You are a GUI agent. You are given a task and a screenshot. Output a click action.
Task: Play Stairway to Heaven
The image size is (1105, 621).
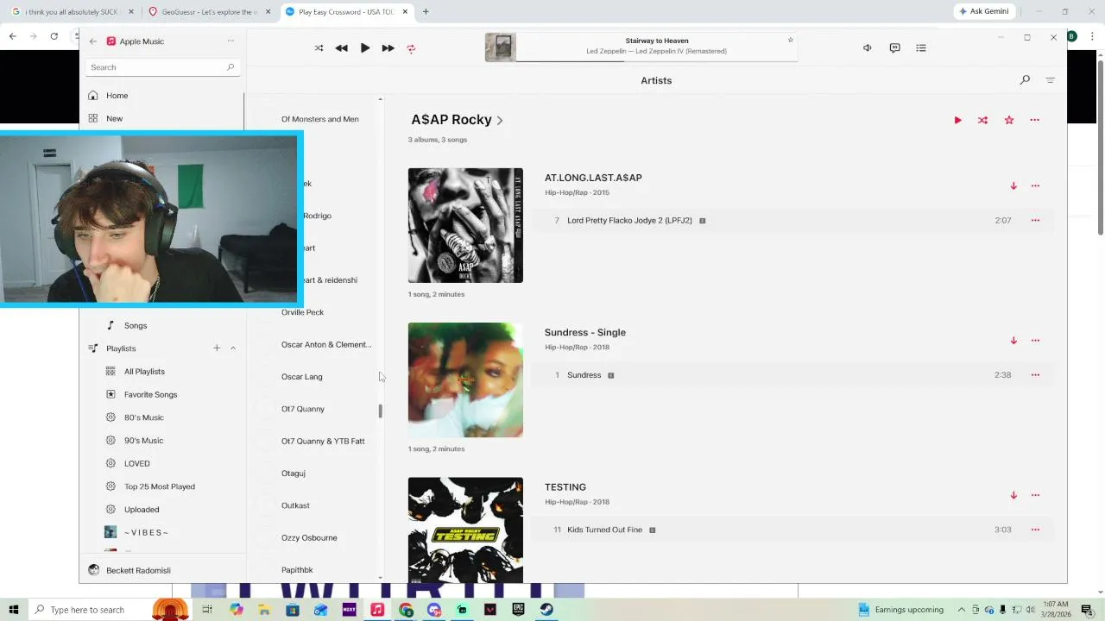tap(365, 48)
